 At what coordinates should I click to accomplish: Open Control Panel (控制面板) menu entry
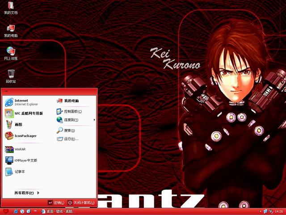coord(72,111)
